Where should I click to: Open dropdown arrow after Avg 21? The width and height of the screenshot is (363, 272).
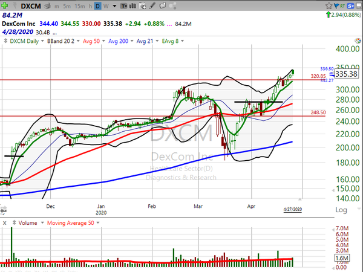pyautogui.click(x=157, y=41)
